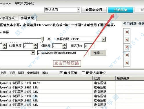Image resolution: width=144 pixels, height=109 pixels.
Task: Increase 模糊度 with the up stepper
Action: (64, 45)
